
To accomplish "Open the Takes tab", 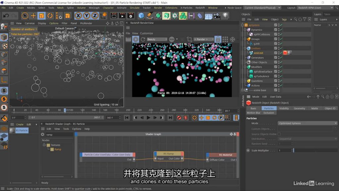I will [x=327, y=14].
